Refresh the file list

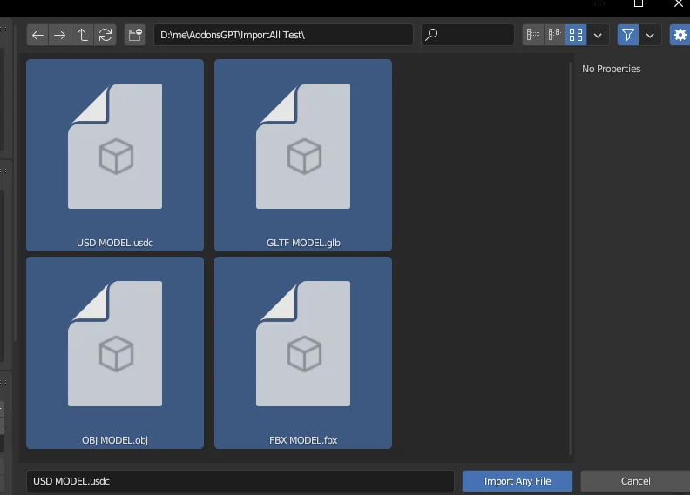105,35
